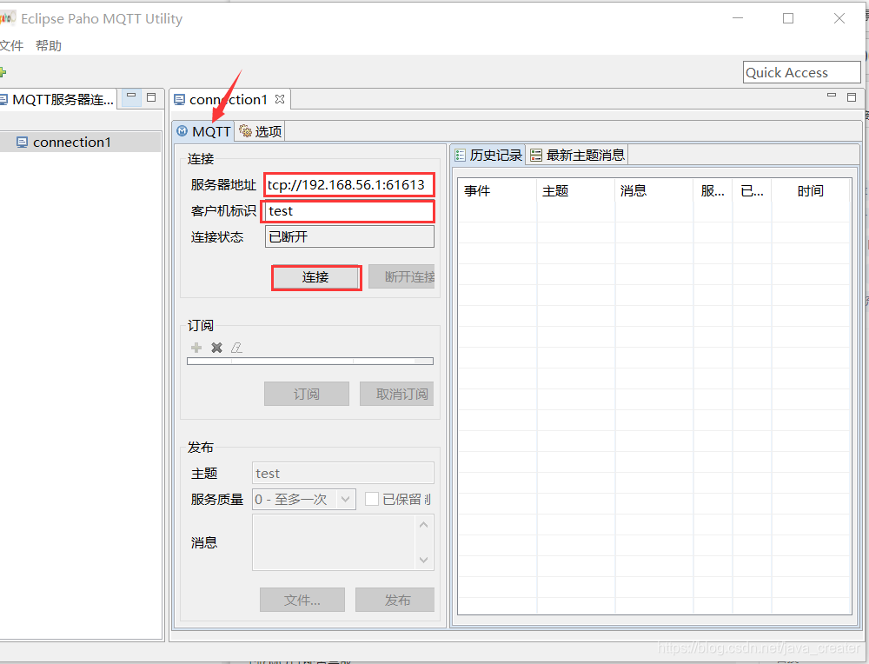The height and width of the screenshot is (664, 869).
Task: Click the 服... column header
Action: point(713,191)
